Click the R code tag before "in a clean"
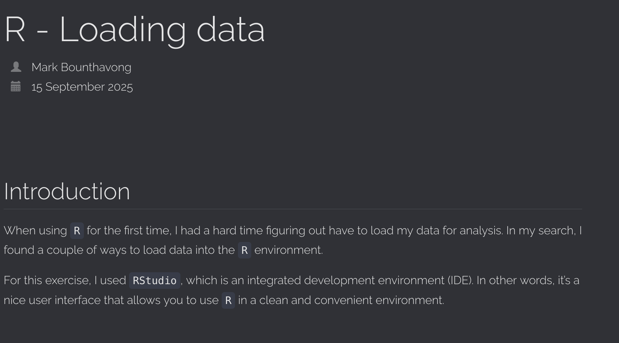 [228, 300]
